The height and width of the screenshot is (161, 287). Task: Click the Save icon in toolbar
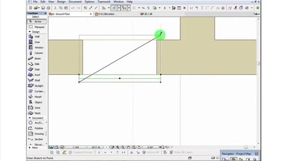(x=43, y=8)
